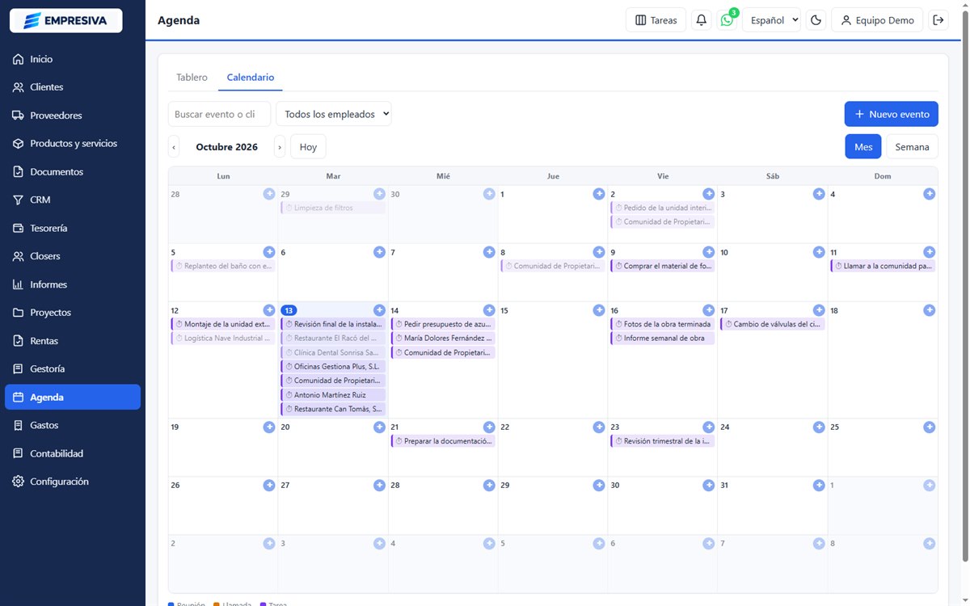Click the plus icon on day 19

269,427
